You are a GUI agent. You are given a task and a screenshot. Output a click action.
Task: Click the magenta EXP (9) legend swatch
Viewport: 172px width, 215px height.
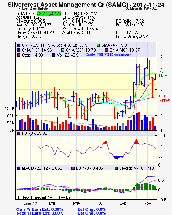pos(73,168)
